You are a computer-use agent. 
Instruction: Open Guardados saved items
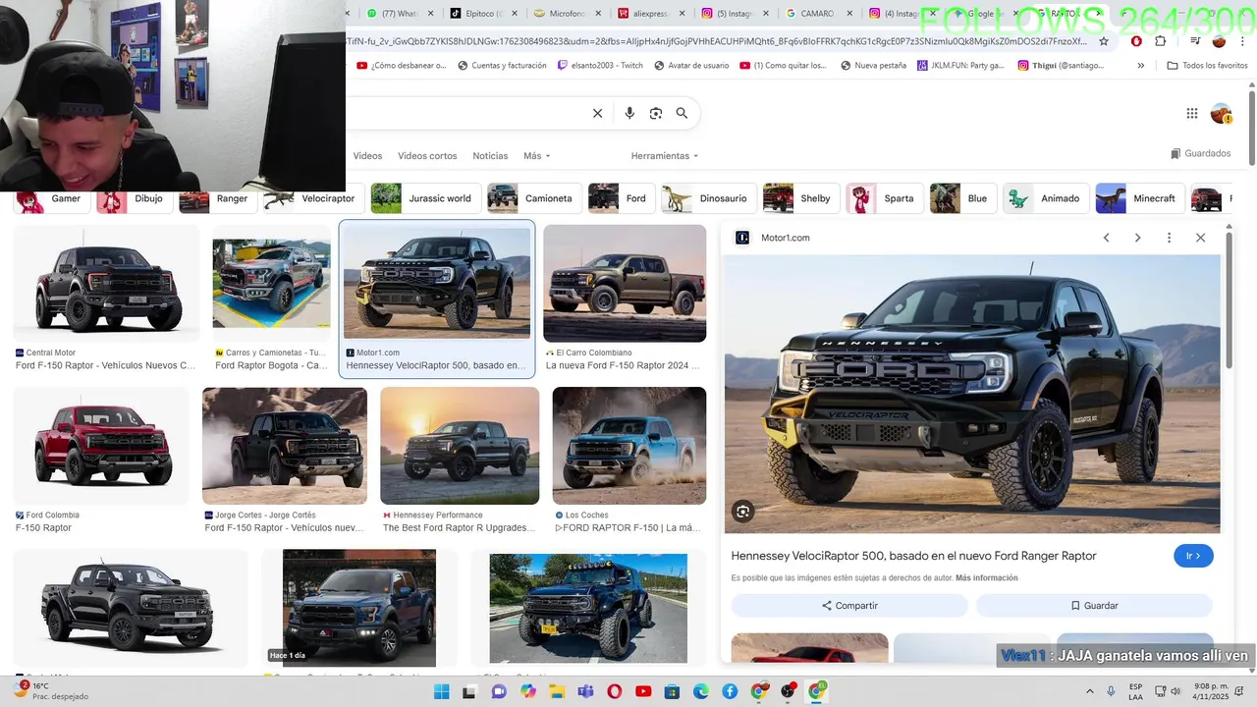(x=1201, y=153)
